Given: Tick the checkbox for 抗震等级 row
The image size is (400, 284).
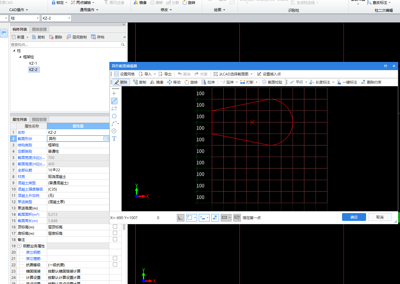Looking at the screenshot, I should click(115, 264).
